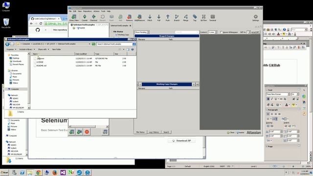Open Include in library dropdown in Explorer
This screenshot has height=176, width=313.
pyautogui.click(x=27, y=49)
